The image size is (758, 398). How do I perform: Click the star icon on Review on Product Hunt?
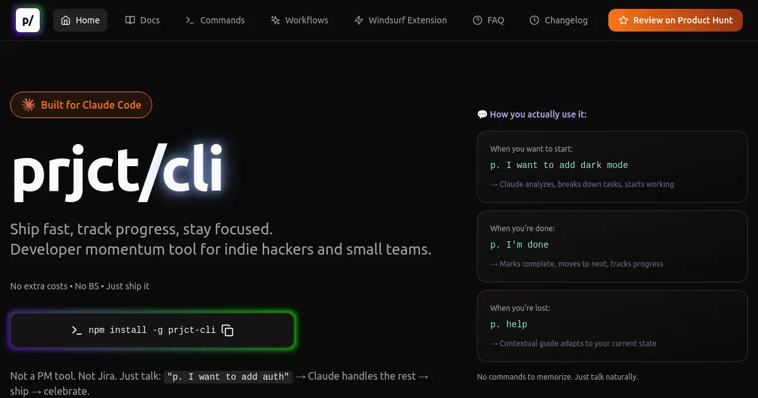[x=622, y=20]
